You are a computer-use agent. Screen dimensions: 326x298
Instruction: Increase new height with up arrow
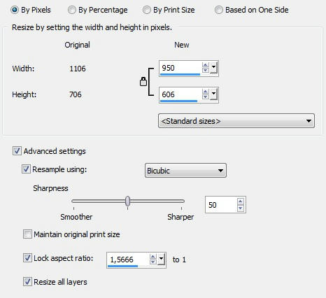(206, 92)
